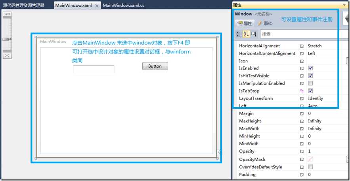Enable the OverridesDefaultStyle checkbox
350x181 pixels.
pos(310,167)
